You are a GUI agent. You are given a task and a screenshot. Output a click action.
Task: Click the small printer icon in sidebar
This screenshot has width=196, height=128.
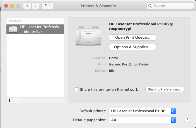click(x=13, y=29)
